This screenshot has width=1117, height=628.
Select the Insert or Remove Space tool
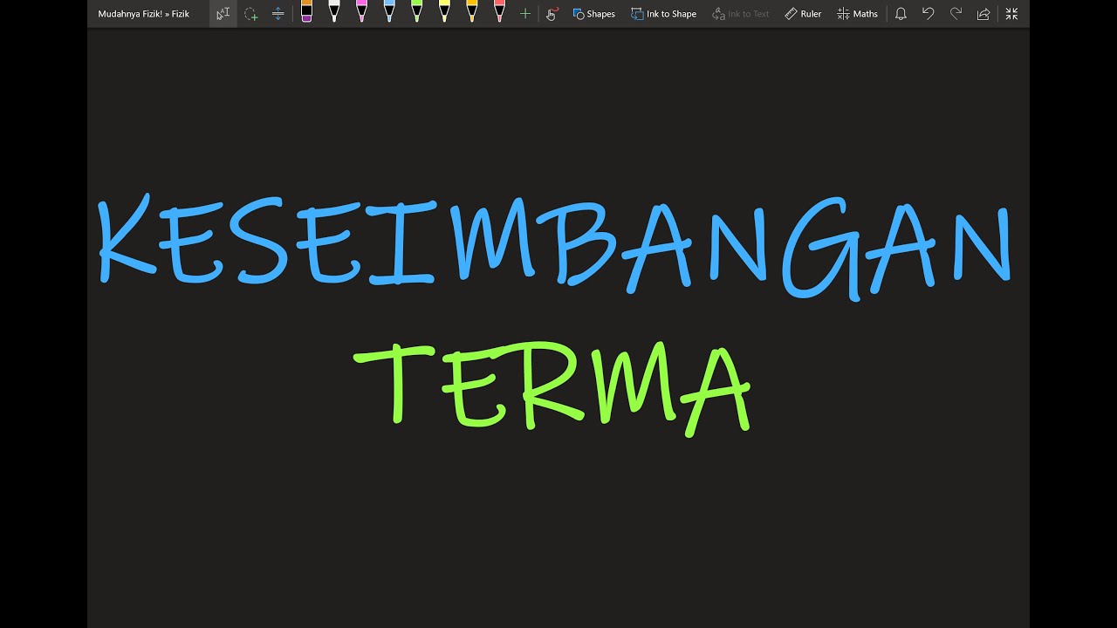click(278, 14)
